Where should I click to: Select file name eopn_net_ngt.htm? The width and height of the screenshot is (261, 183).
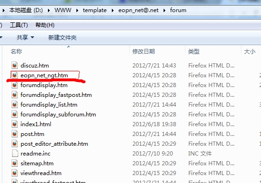[x=44, y=75]
